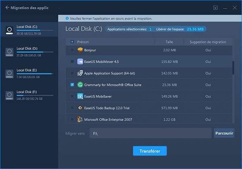Screen dimensions: 242x169
Task: Go back using the arrow beside Migration des applic
Action: [x=7, y=8]
